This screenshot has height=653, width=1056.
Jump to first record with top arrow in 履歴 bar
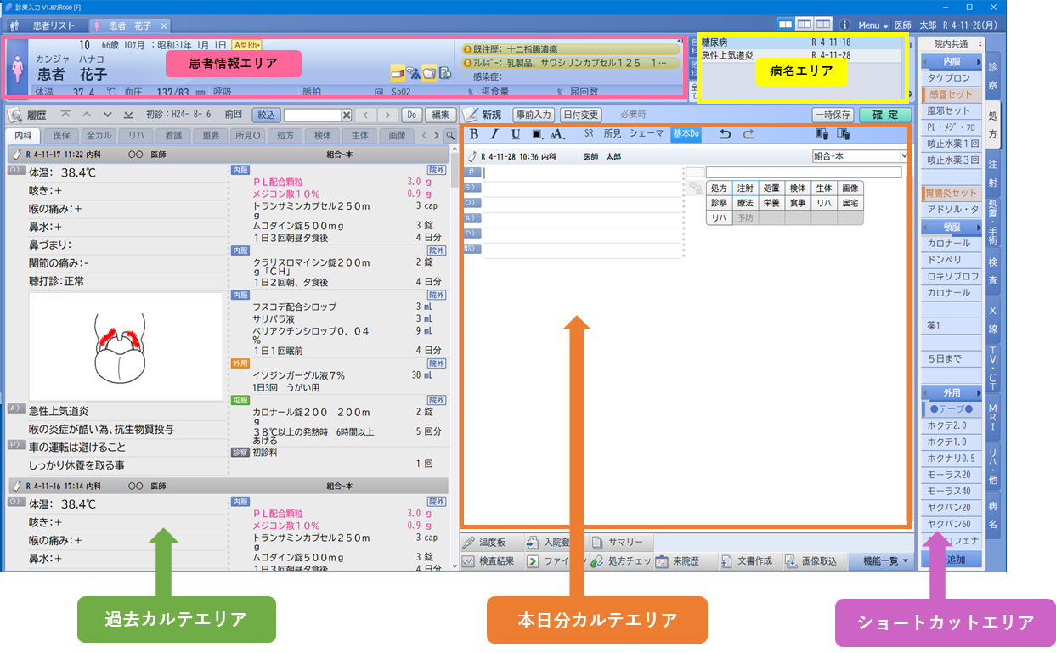pyautogui.click(x=65, y=115)
